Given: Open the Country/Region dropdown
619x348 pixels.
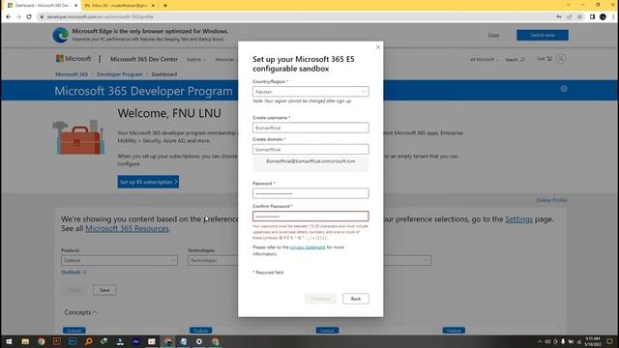Looking at the screenshot, I should click(x=310, y=92).
